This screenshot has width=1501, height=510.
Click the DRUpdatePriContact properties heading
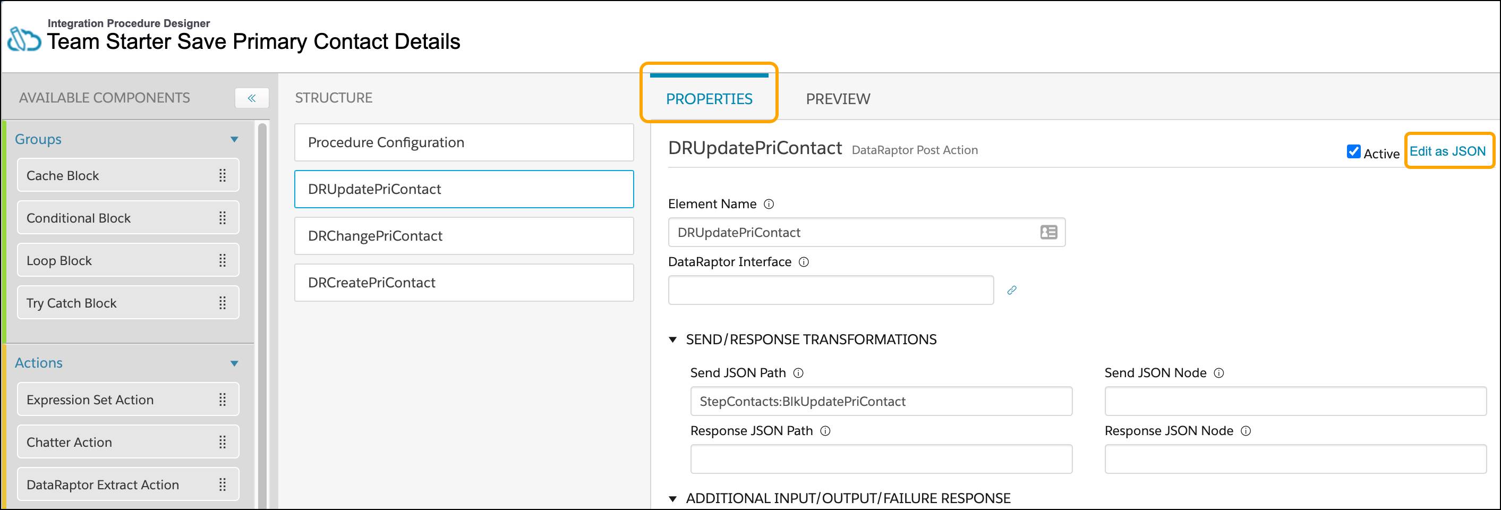pos(755,148)
